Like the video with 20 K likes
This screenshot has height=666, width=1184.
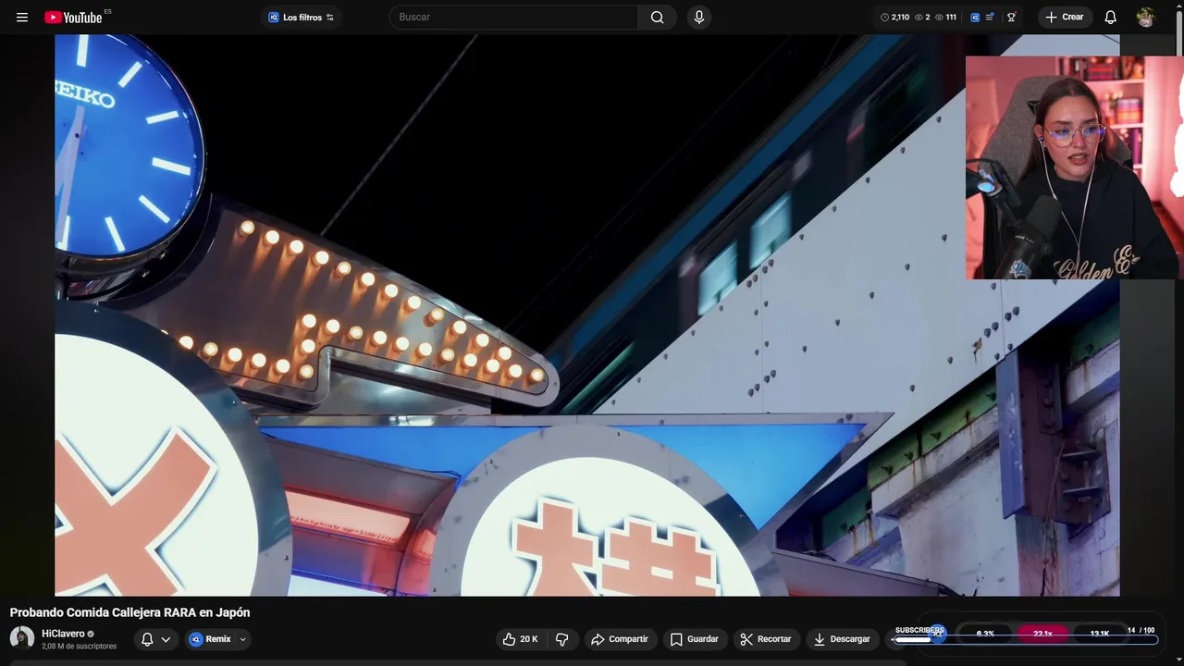coord(520,639)
